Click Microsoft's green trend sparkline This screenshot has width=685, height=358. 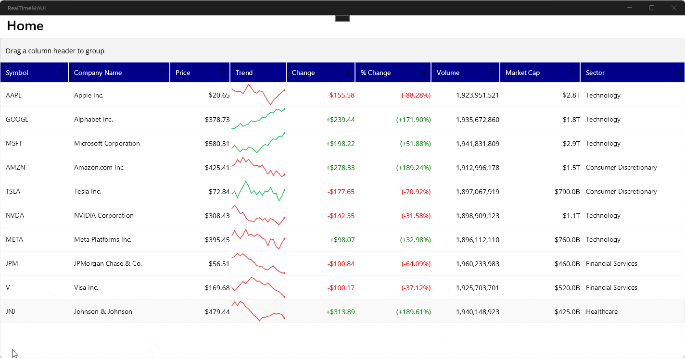pyautogui.click(x=258, y=143)
